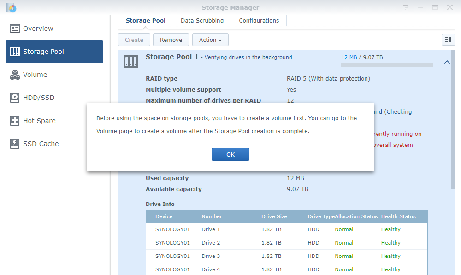Click the Storage Pool sidebar icon

click(15, 52)
